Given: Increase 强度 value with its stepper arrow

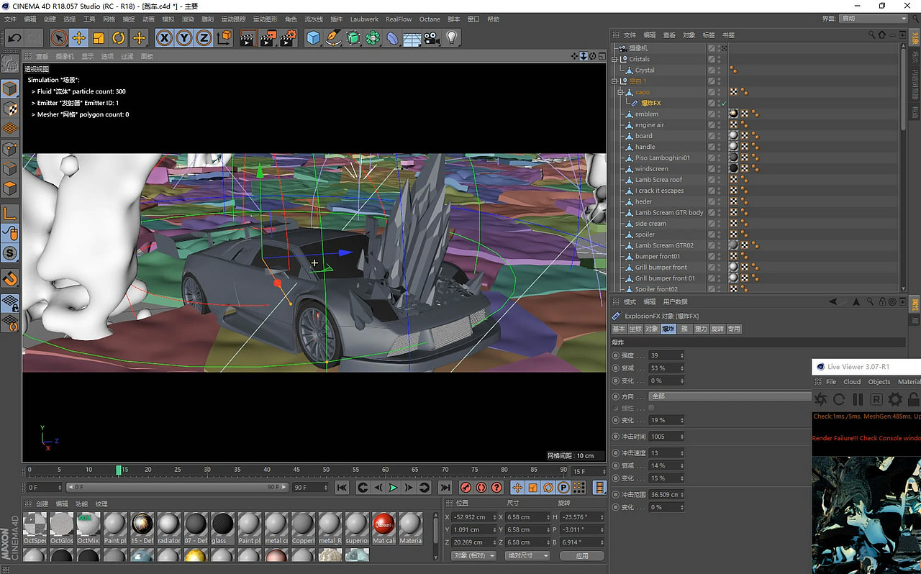Looking at the screenshot, I should click(682, 352).
